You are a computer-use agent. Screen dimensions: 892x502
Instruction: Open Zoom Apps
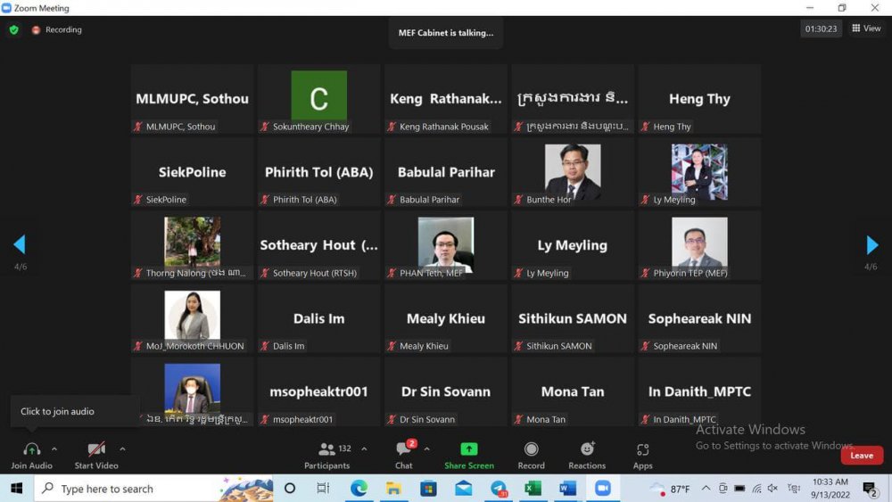[643, 456]
